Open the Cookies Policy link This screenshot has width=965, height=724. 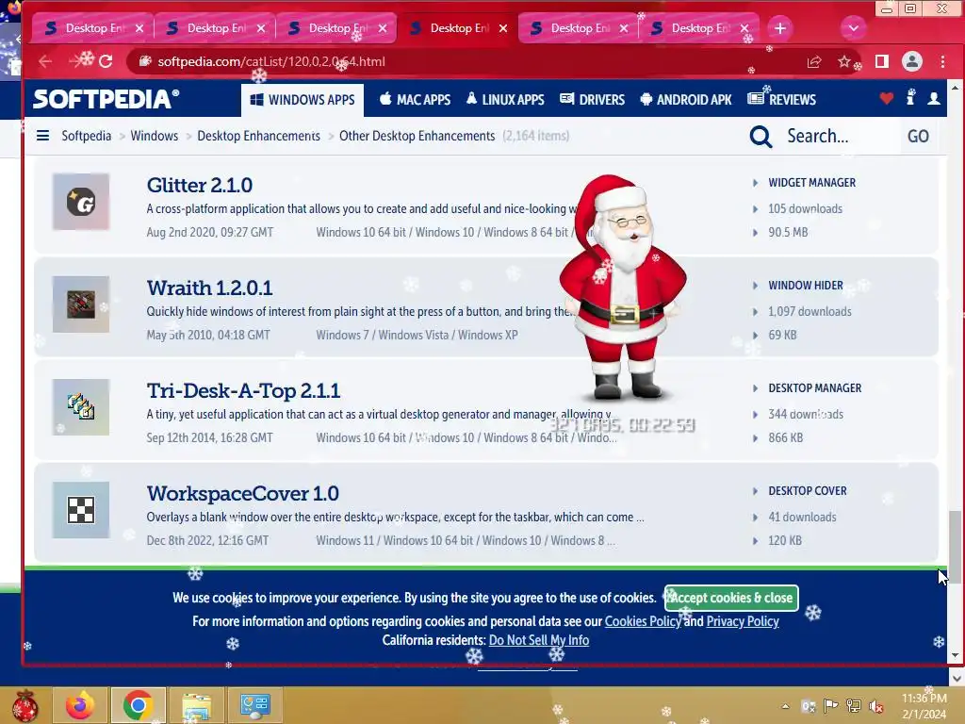pos(643,621)
